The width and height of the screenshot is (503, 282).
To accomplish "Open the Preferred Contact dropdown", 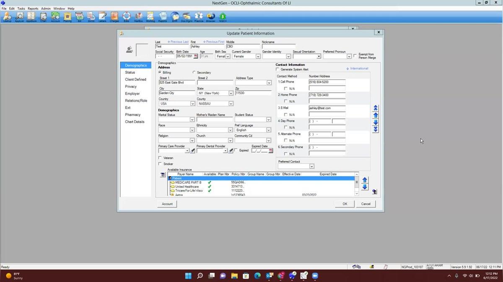I will coord(311,167).
